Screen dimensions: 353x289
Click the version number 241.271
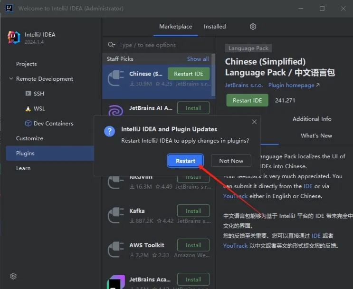285,100
